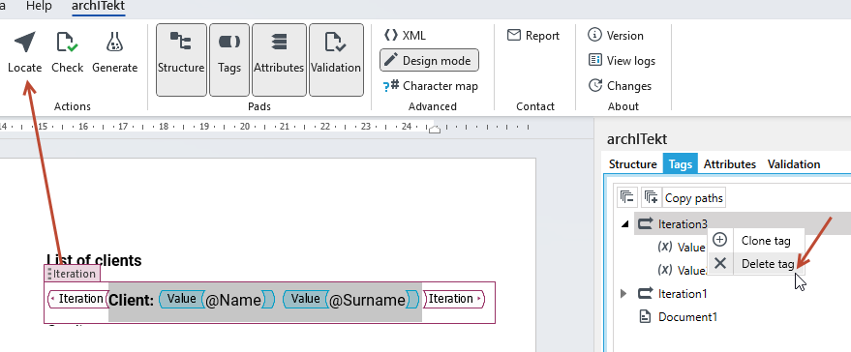Screen dimensions: 851x352
Task: Open View logs
Action: tap(622, 60)
